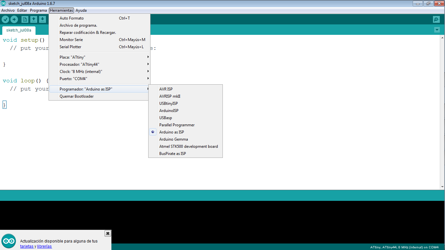This screenshot has width=445, height=250.
Task: Choose Reparar codificación & Recargar
Action: click(x=99, y=33)
